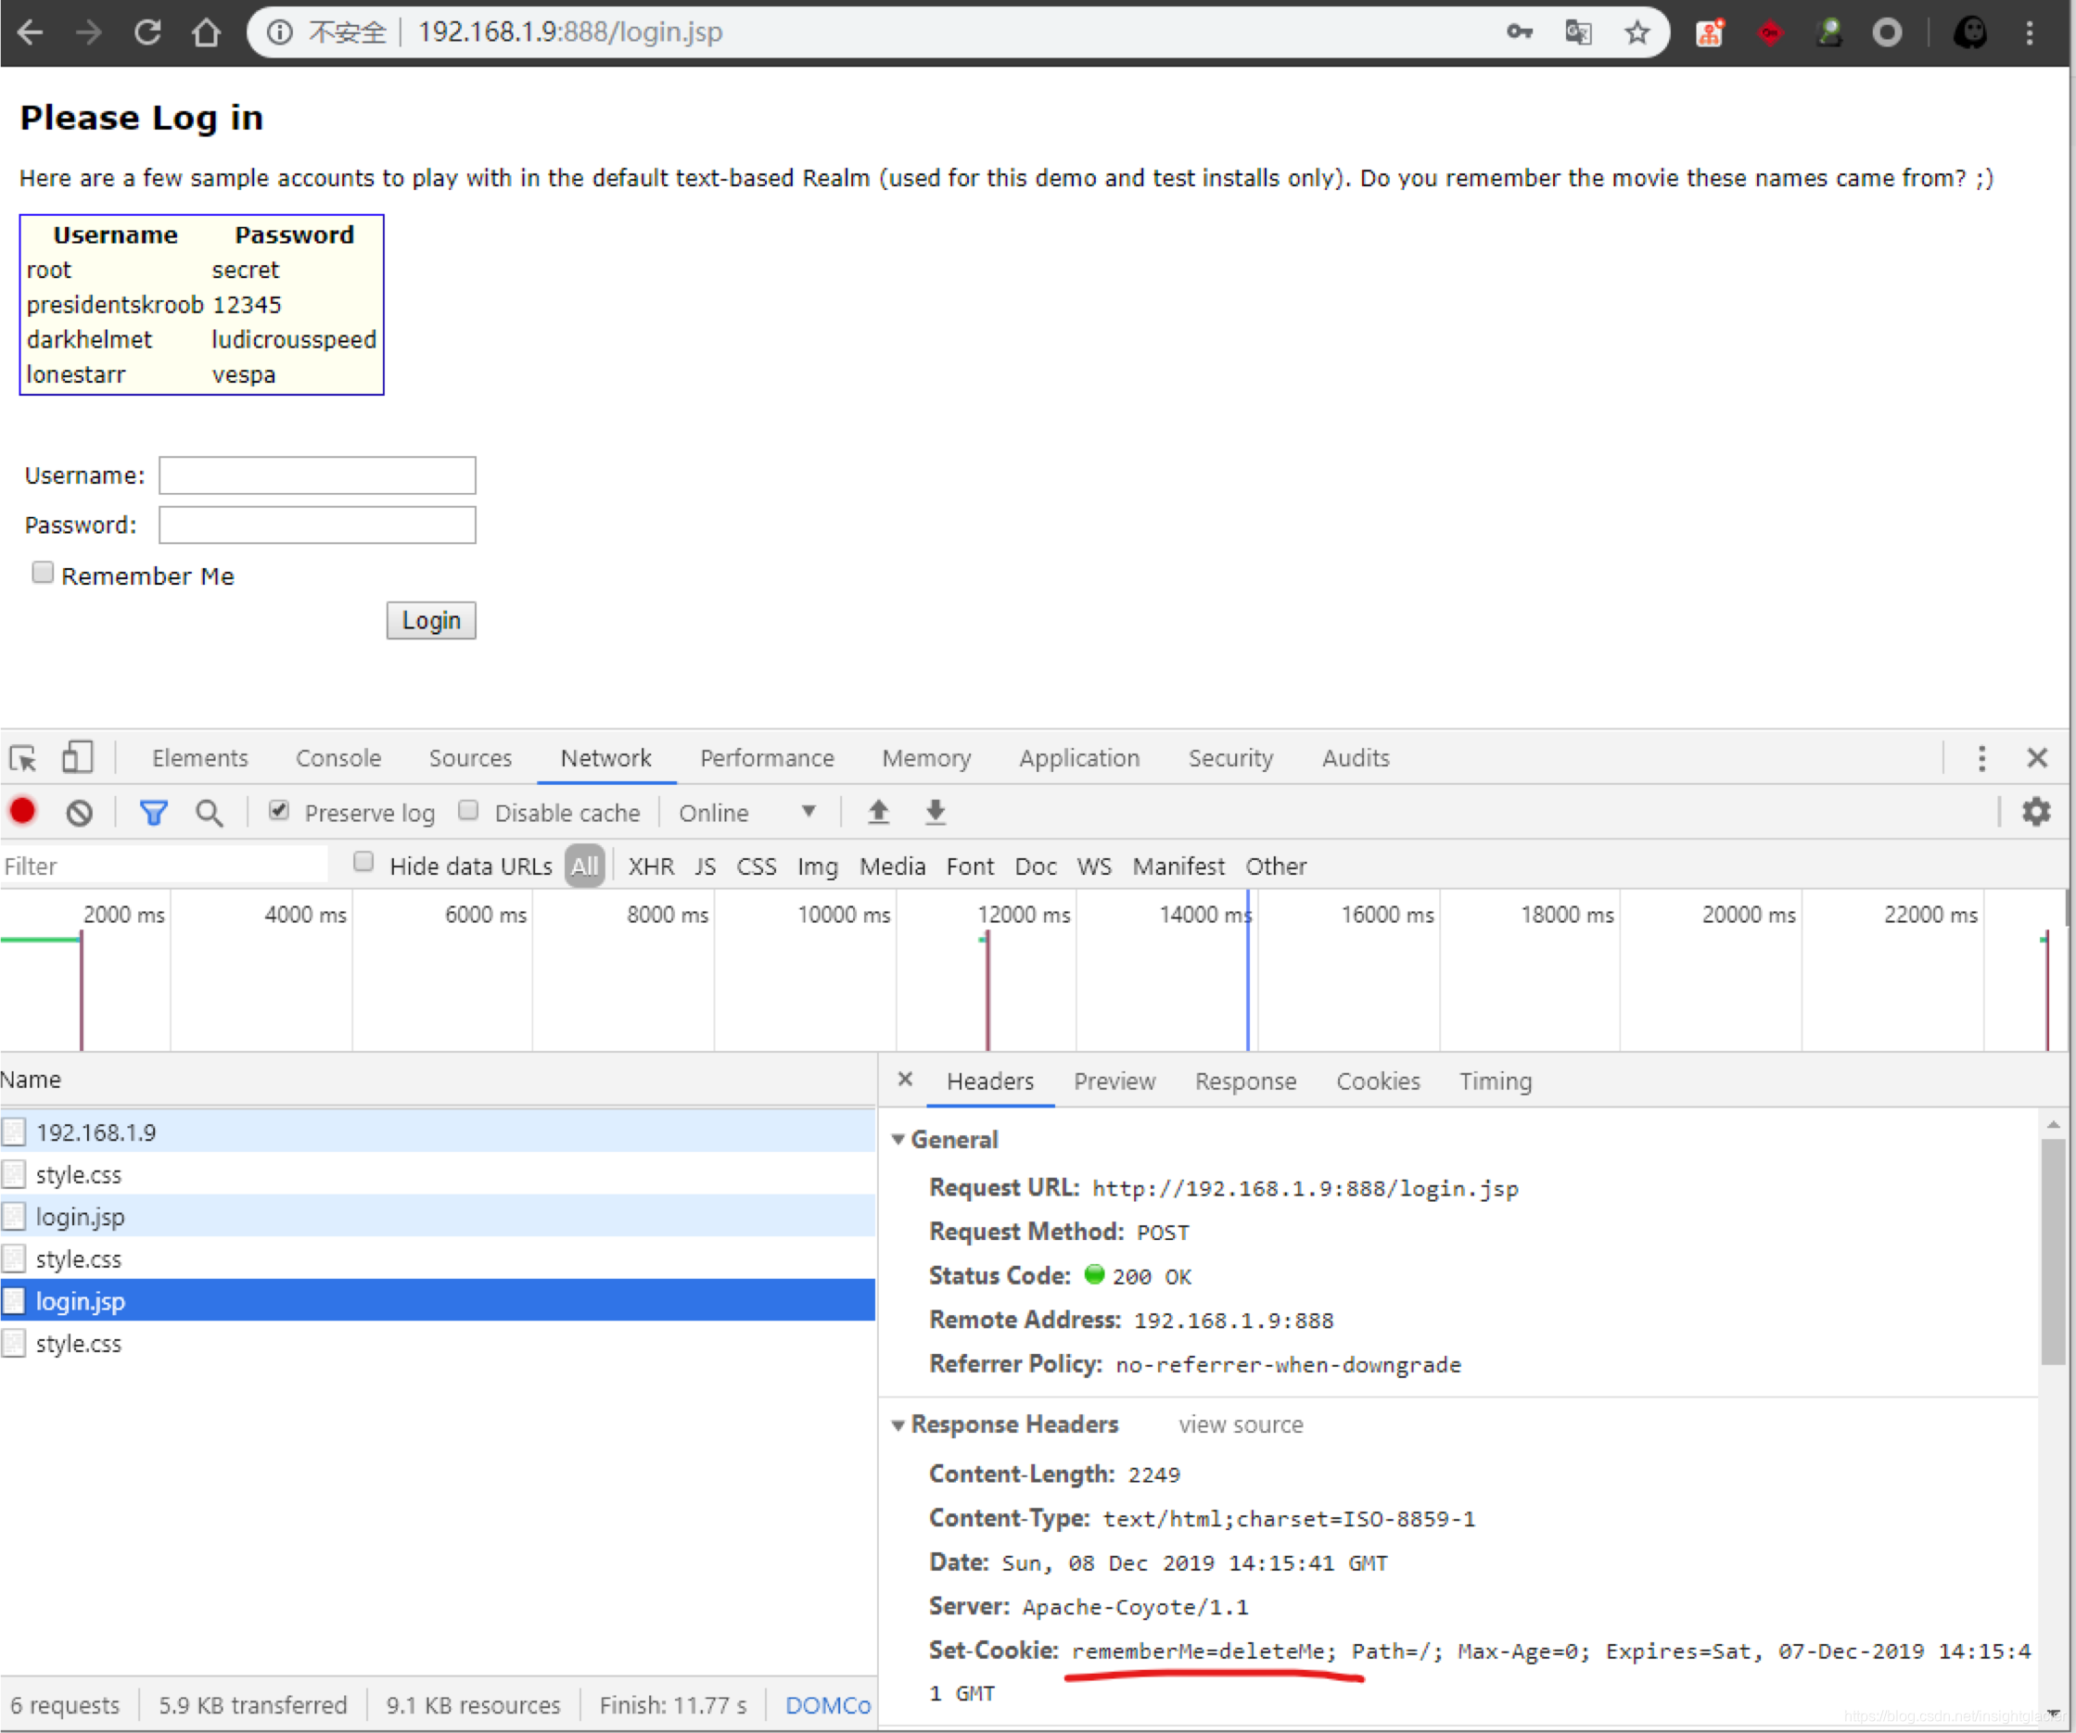This screenshot has width=2076, height=1733.
Task: Click the browser forward arrow
Action: [x=89, y=32]
